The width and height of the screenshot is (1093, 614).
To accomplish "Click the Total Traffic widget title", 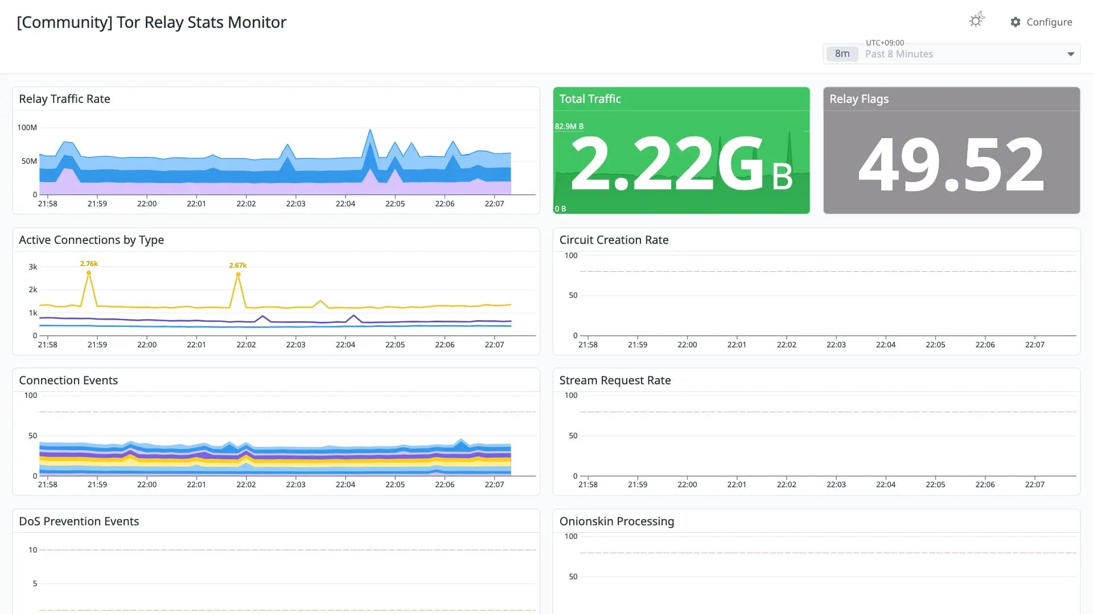I will pyautogui.click(x=590, y=99).
